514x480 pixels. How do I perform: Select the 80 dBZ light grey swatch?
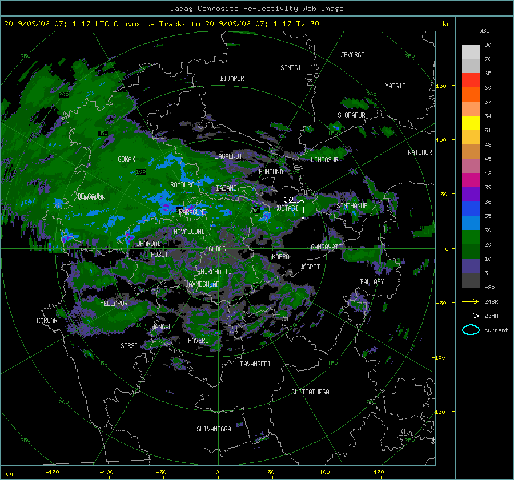(471, 51)
